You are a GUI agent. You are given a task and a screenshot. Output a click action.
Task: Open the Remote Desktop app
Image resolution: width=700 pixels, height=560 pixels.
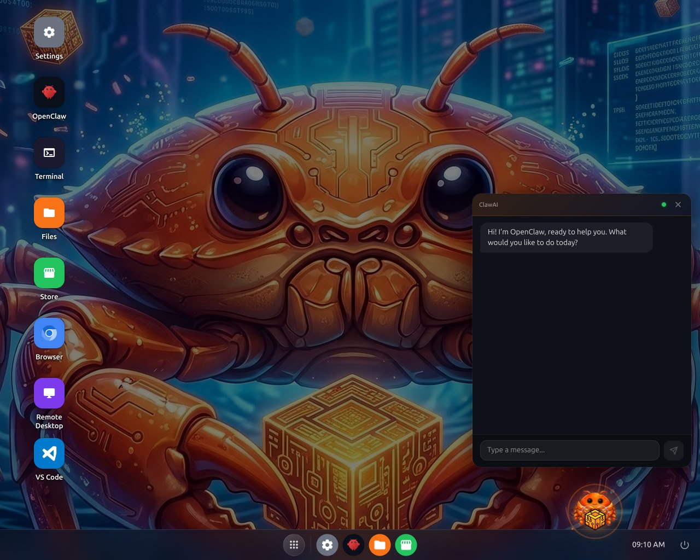[49, 393]
